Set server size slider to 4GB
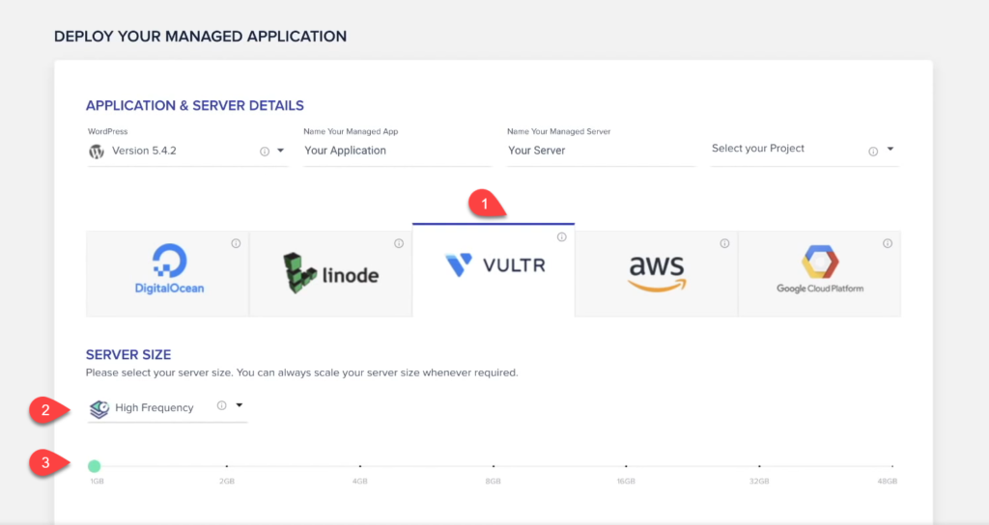989x525 pixels. pos(360,466)
